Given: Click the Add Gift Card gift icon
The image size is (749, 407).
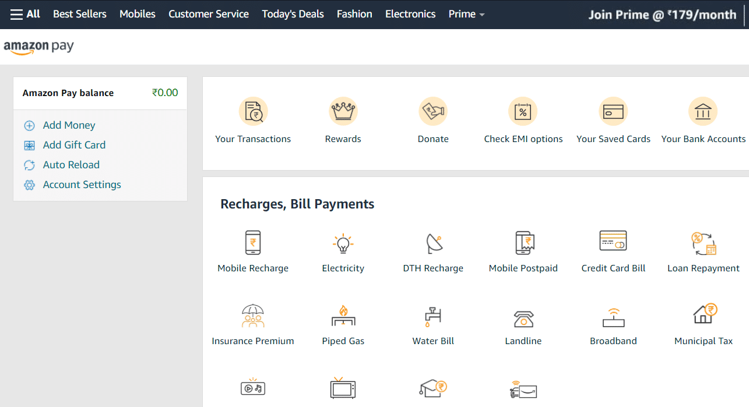Looking at the screenshot, I should [x=29, y=146].
